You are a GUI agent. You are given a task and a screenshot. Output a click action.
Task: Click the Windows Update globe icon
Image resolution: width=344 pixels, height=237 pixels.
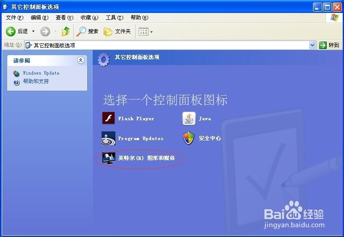(16, 73)
